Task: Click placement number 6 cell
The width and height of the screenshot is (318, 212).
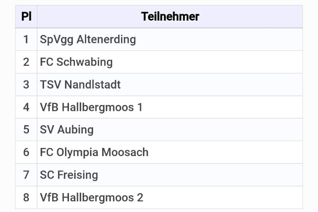Action: tap(26, 152)
